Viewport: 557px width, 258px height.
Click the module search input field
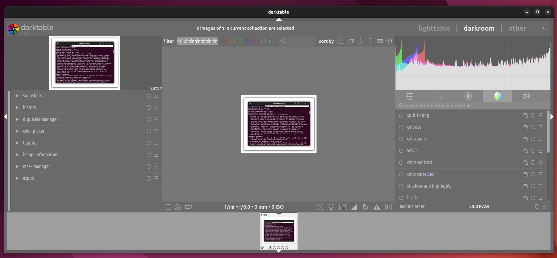(x=472, y=106)
